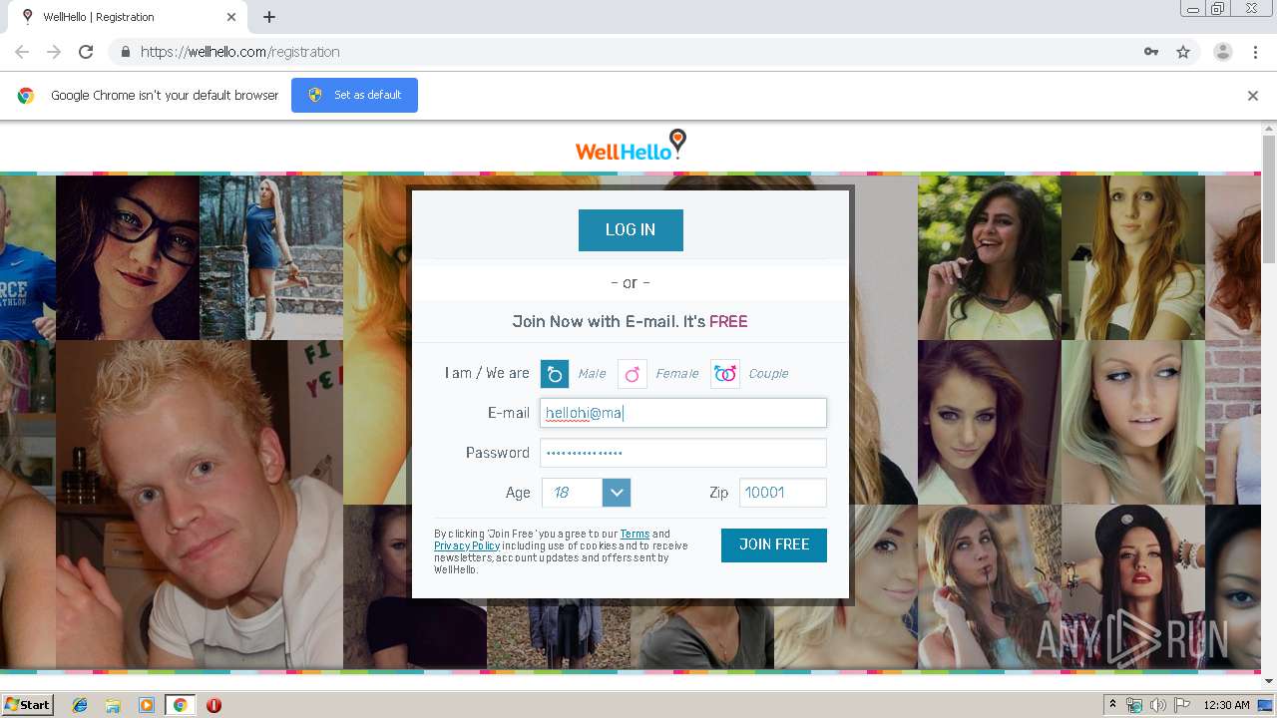Click the Chrome taskbar icon
This screenshot has height=718, width=1277.
pos(181,705)
